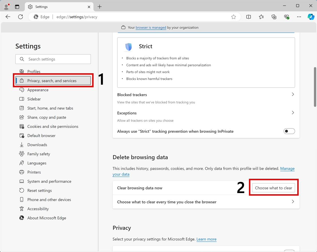Viewport: 317px width, 252px height.
Task: Select Cookies and site permissions in sidebar
Action: [x=53, y=126]
